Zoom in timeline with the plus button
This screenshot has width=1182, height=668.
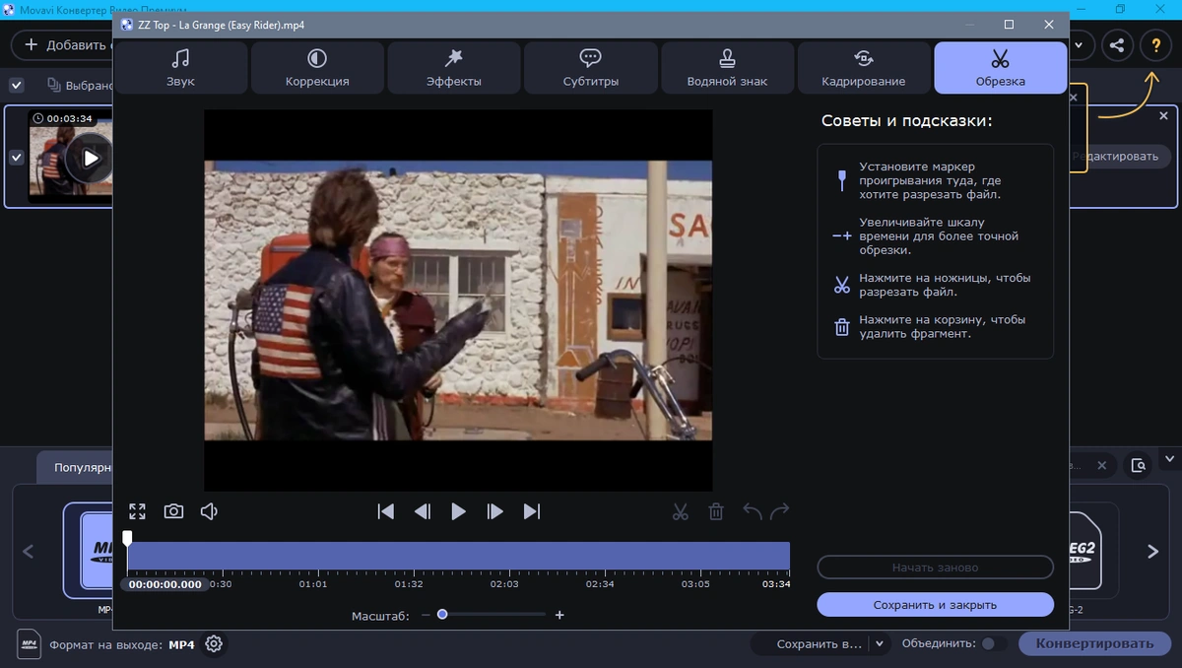(x=559, y=615)
